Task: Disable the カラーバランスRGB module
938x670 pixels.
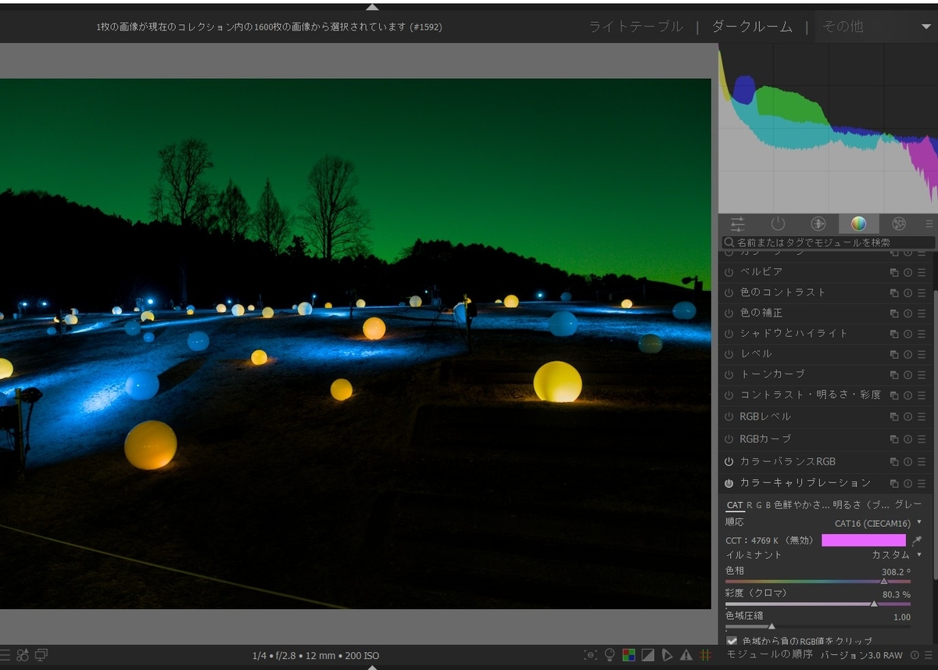Action: coord(729,461)
